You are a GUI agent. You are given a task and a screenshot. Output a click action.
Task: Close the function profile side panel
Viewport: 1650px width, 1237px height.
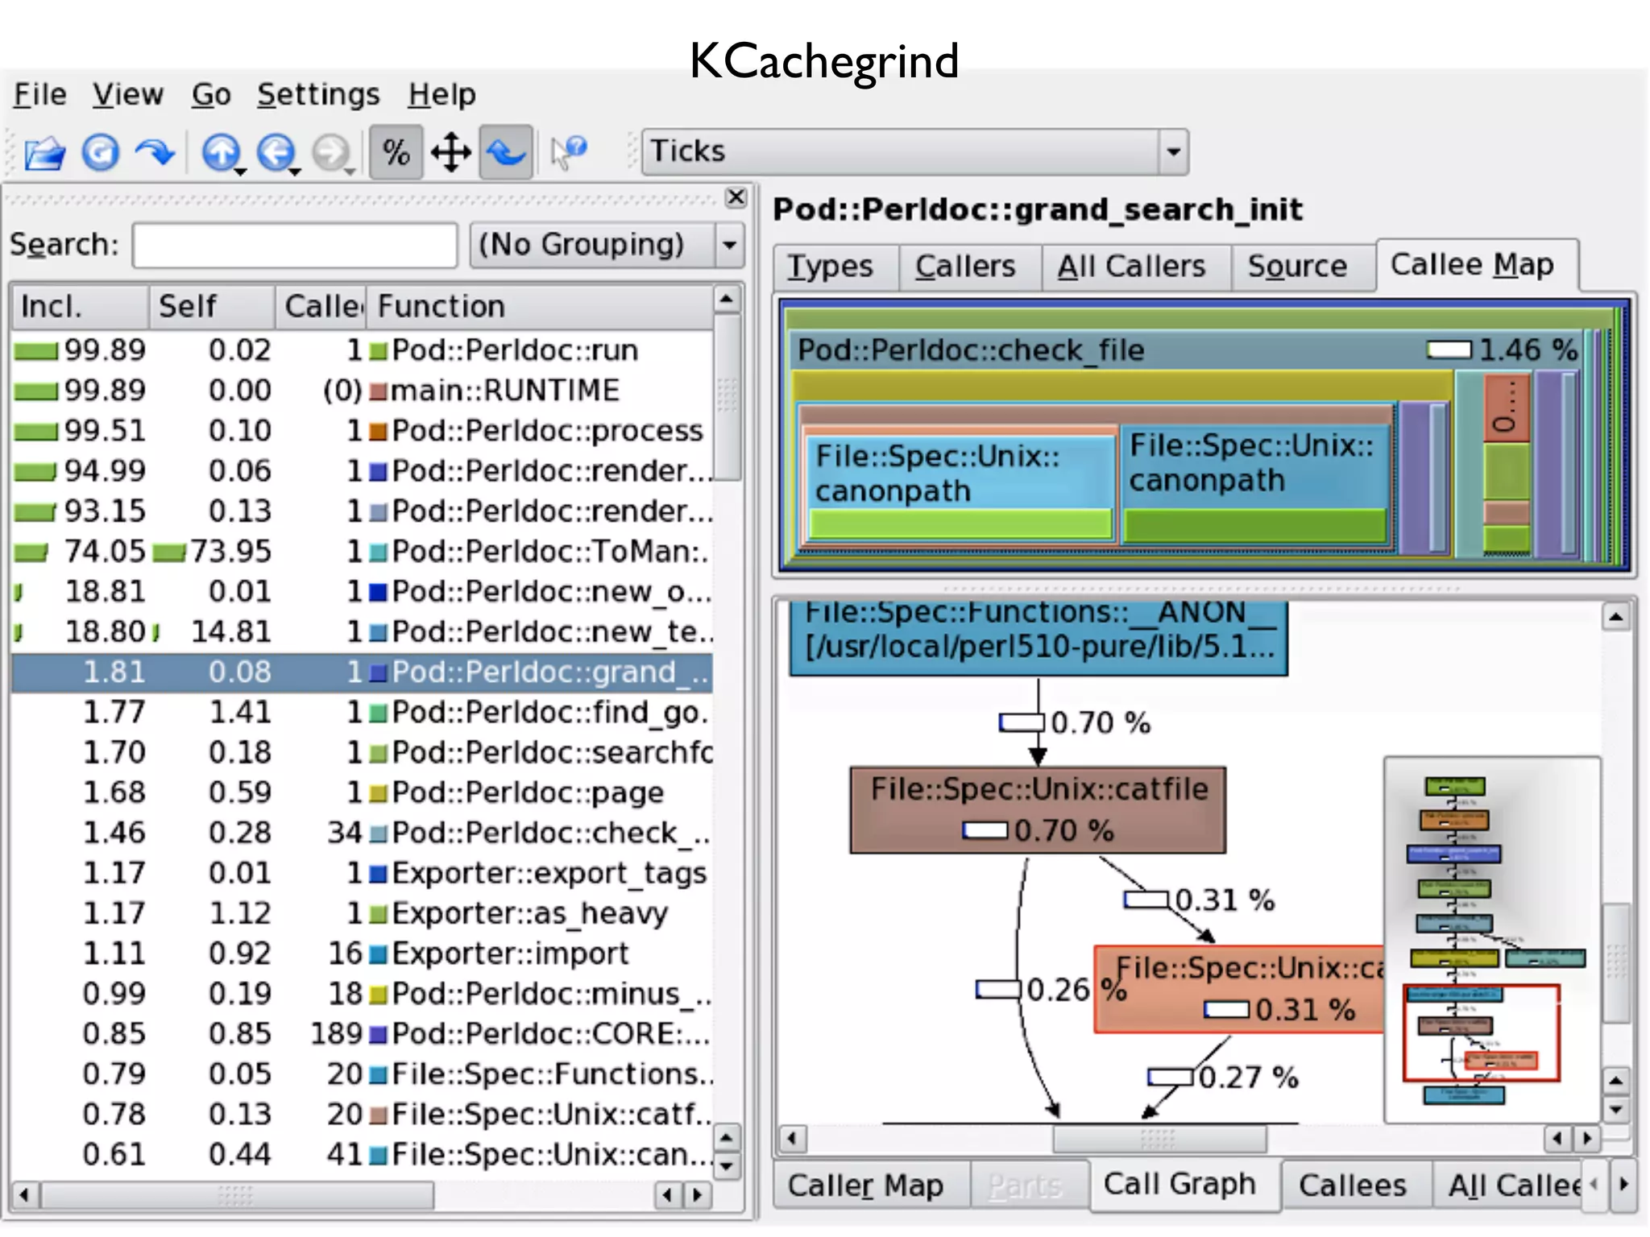(x=736, y=197)
